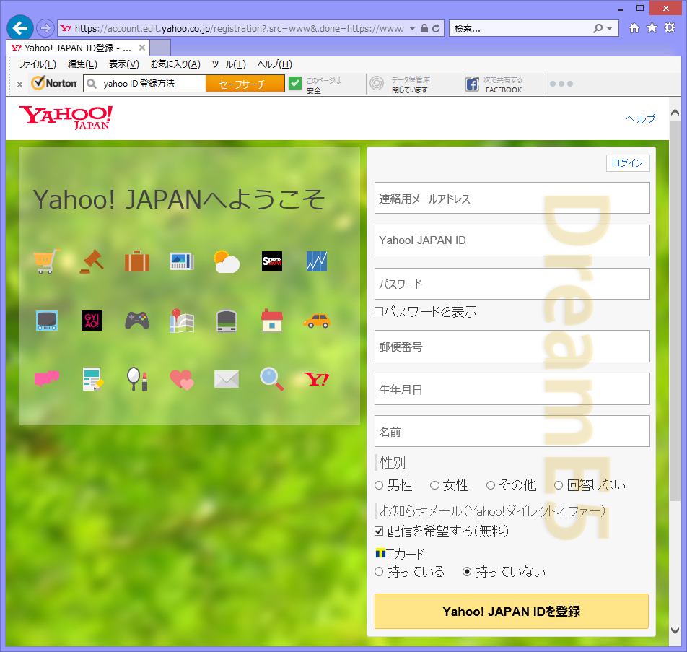Open the game controller icon

tap(137, 321)
